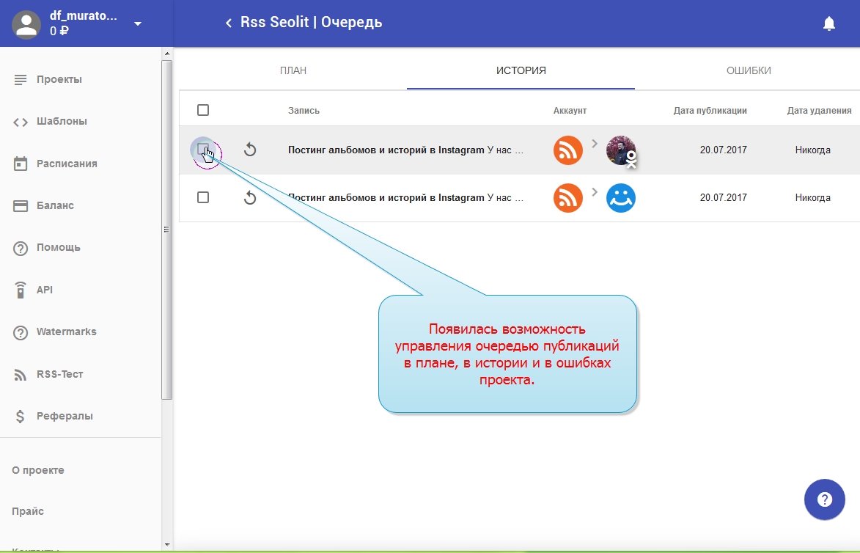This screenshot has height=553, width=860.
Task: Click the orange RSS icon in first row
Action: coord(567,150)
